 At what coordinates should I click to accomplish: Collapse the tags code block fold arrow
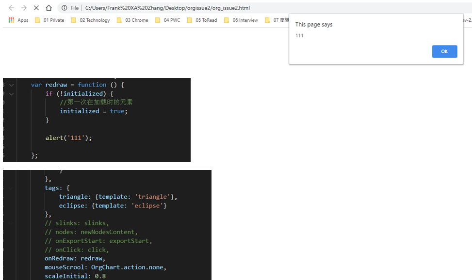(11, 188)
